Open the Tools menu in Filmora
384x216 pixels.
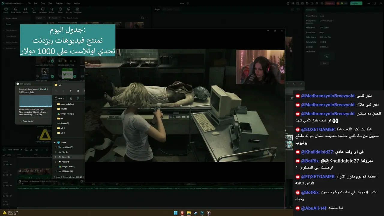(x=43, y=3)
